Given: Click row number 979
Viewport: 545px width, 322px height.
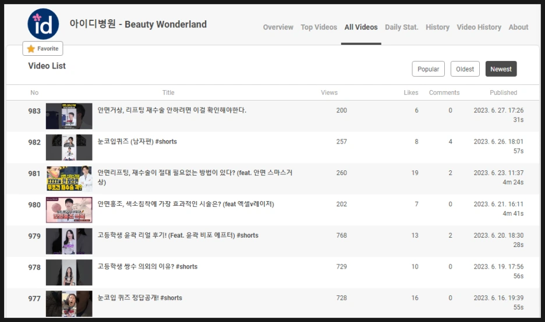Looking at the screenshot, I should (34, 236).
